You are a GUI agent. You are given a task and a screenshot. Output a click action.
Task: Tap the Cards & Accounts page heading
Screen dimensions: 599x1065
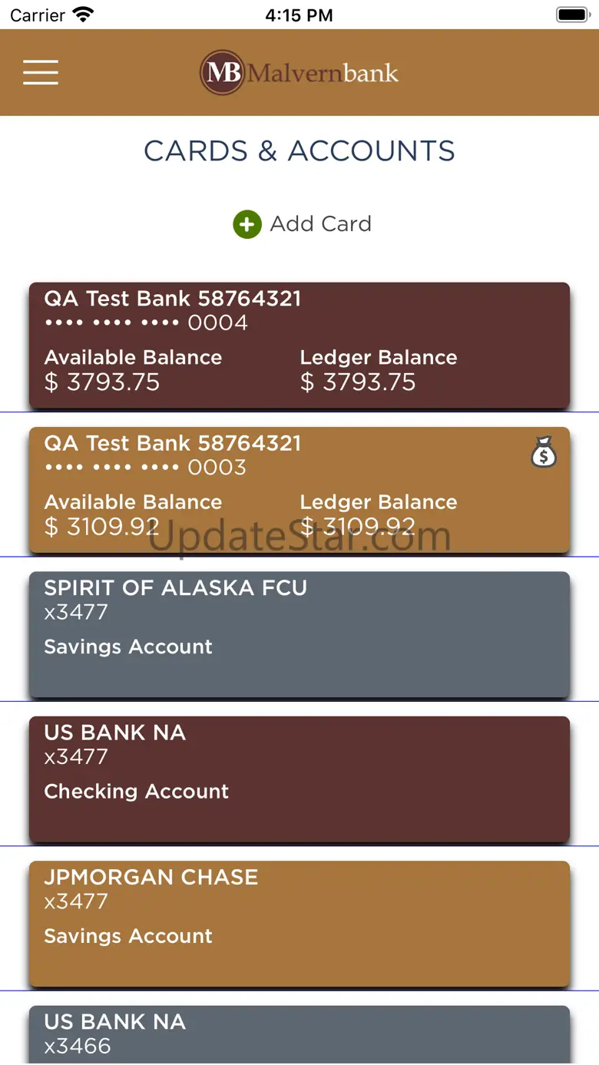point(299,151)
